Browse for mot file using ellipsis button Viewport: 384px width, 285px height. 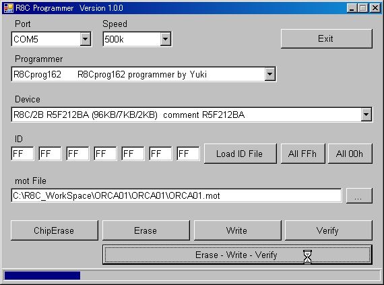(x=359, y=195)
